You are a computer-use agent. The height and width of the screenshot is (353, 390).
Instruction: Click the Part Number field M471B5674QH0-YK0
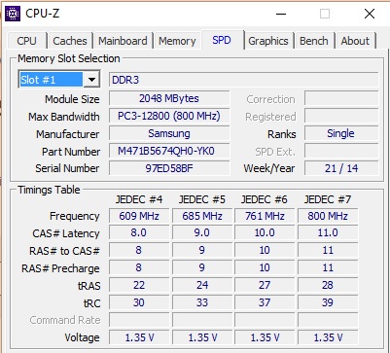click(169, 151)
